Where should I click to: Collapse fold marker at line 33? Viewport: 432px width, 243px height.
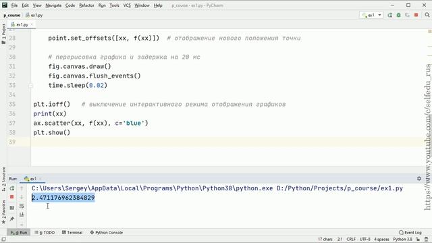[x=30, y=86]
